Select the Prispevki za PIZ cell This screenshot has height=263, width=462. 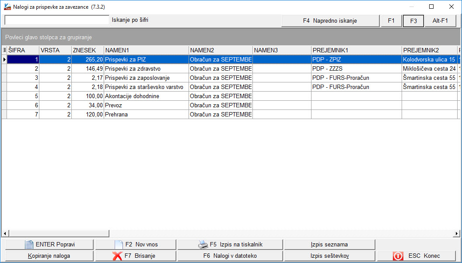[147, 60]
